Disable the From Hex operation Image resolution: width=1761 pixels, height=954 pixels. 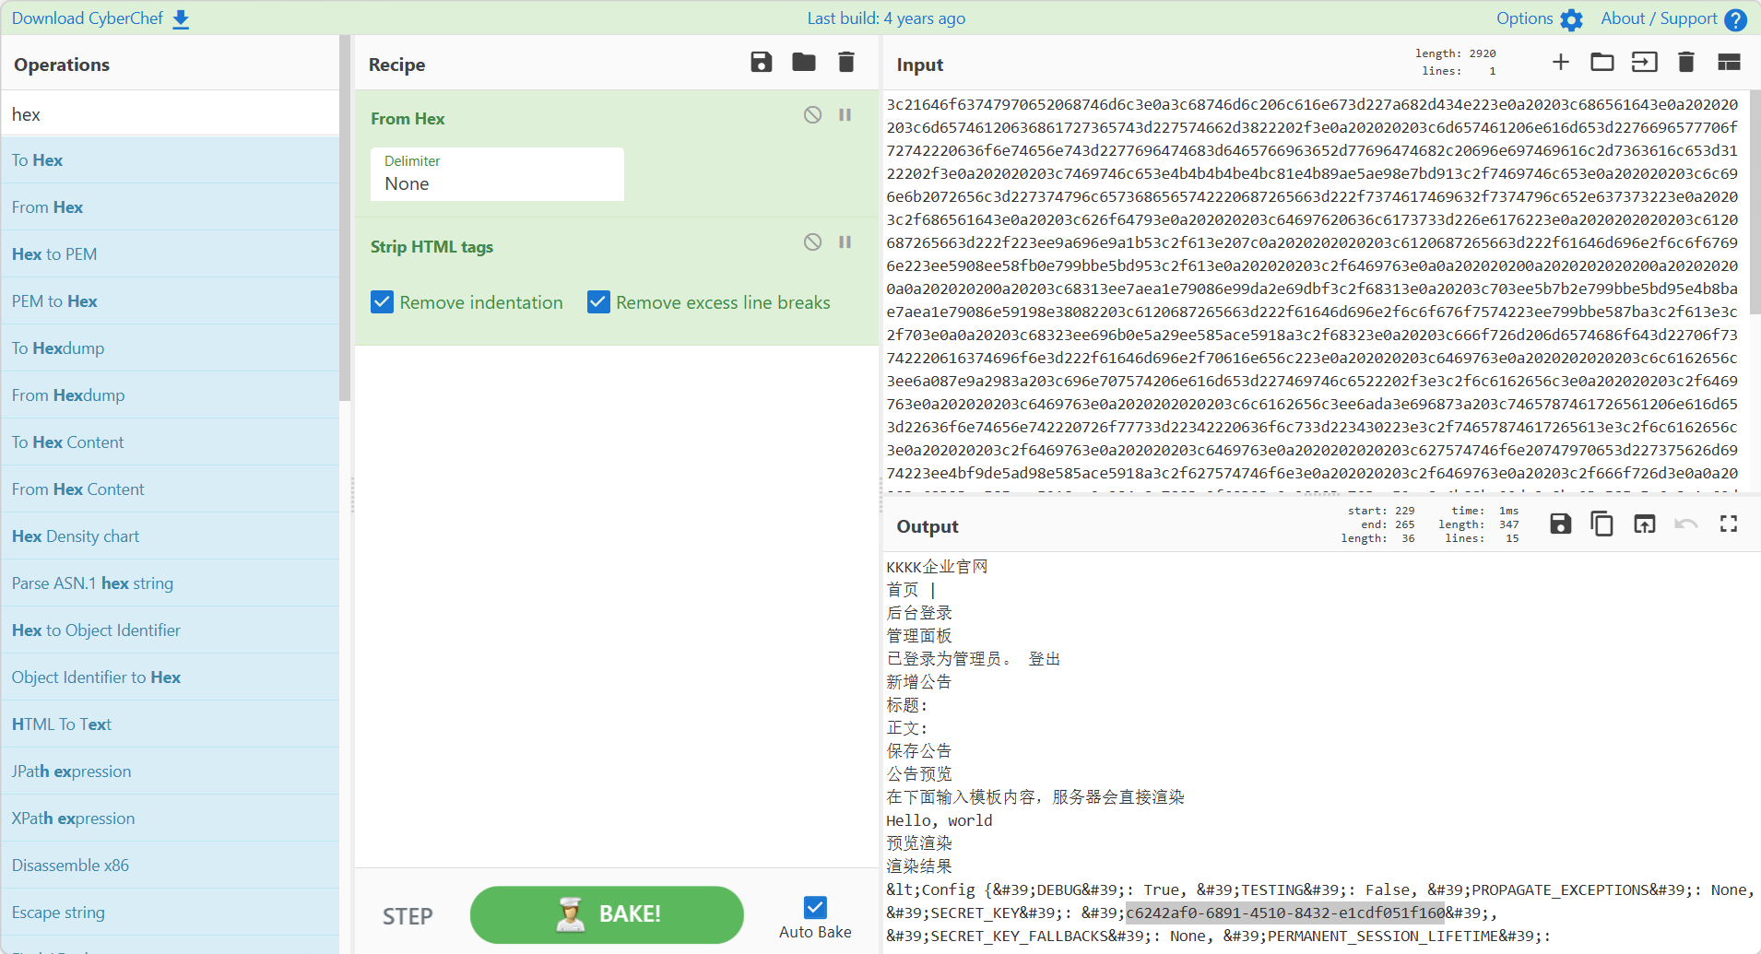pos(812,115)
